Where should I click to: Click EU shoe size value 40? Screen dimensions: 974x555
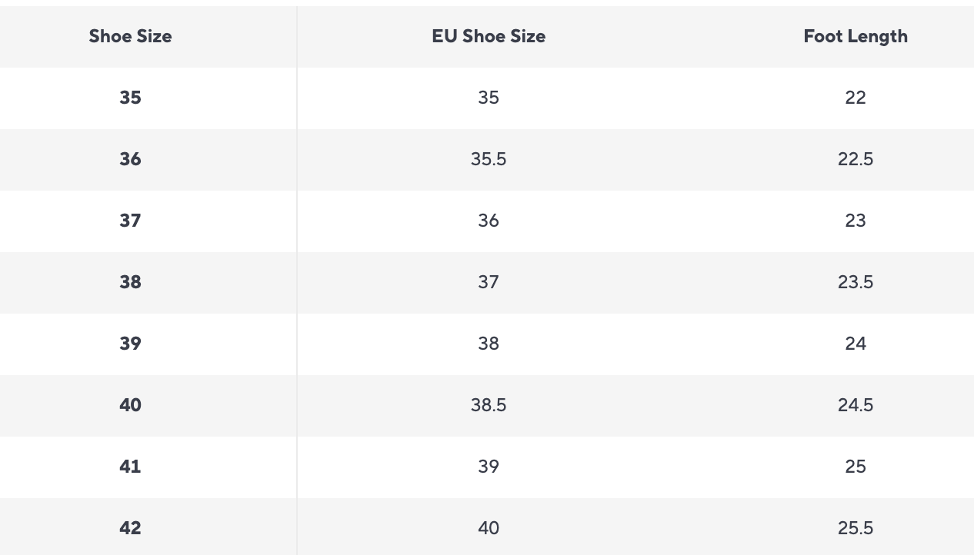point(489,528)
